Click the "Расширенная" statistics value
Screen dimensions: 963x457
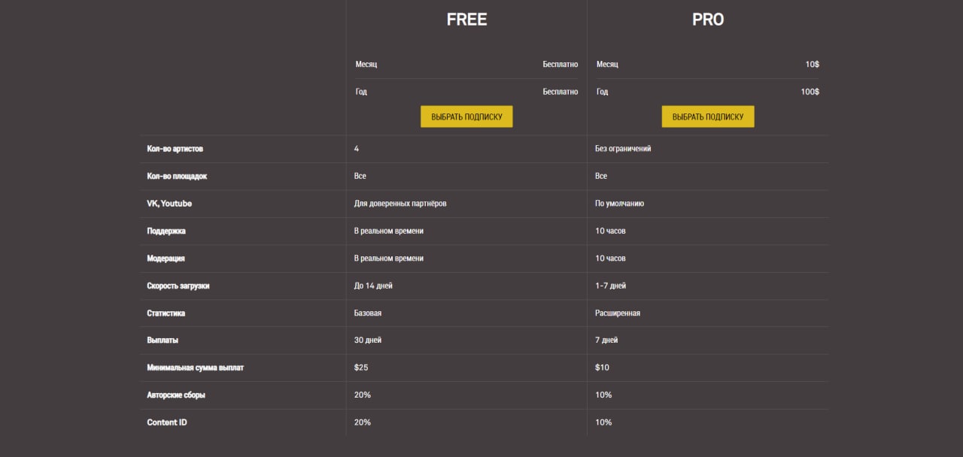click(618, 313)
